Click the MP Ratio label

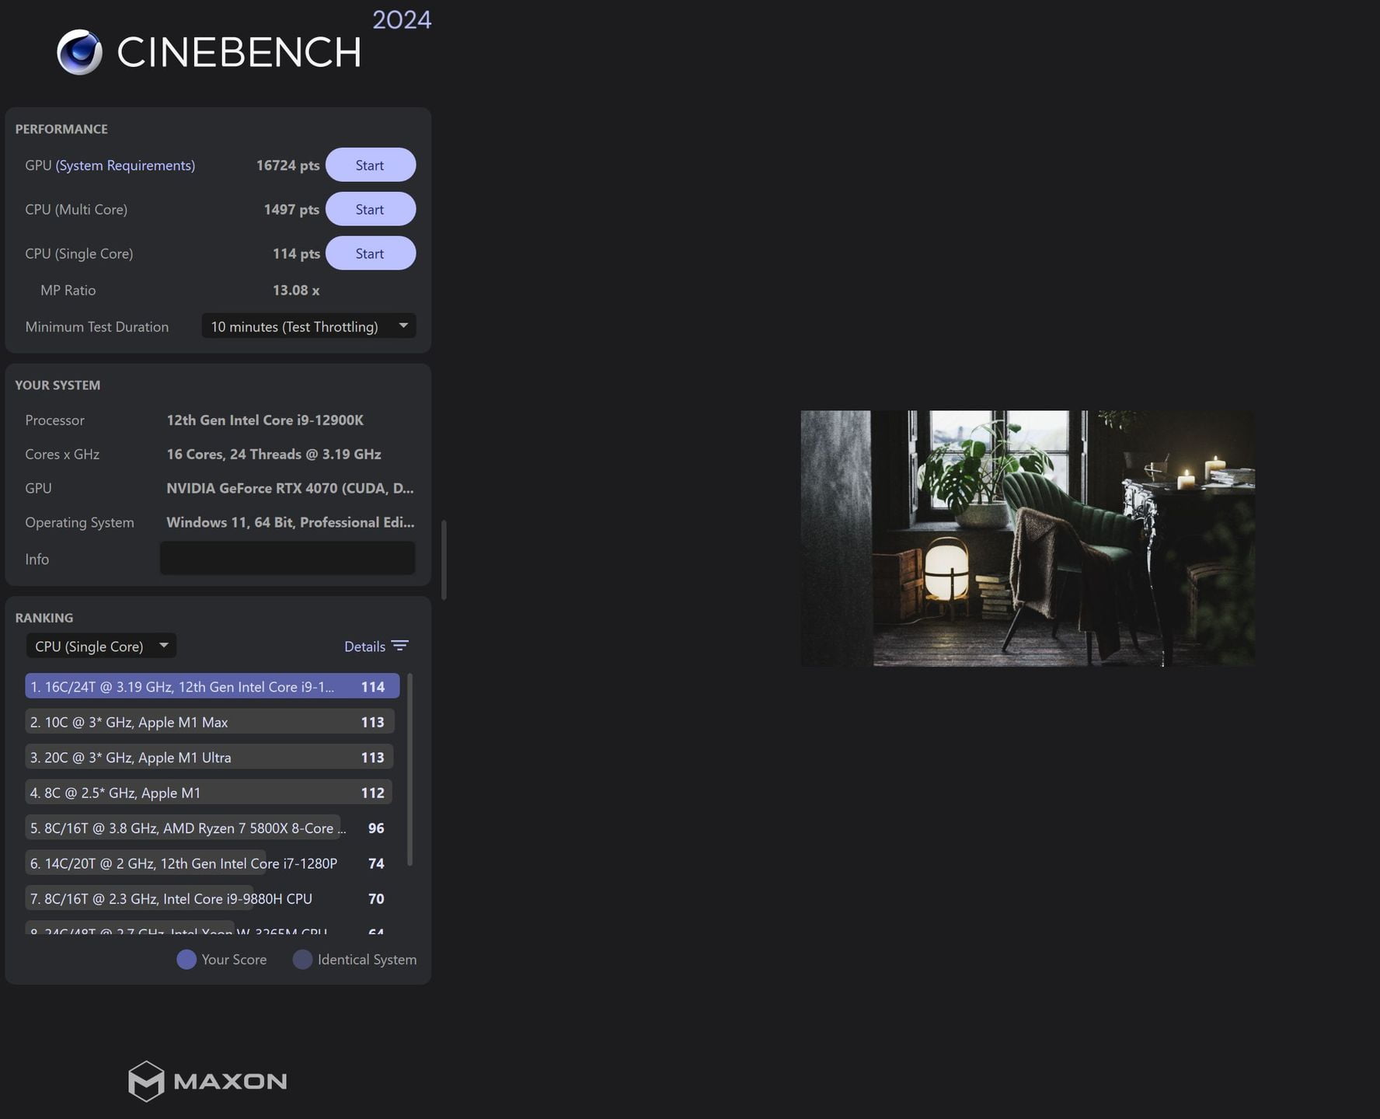coord(68,290)
